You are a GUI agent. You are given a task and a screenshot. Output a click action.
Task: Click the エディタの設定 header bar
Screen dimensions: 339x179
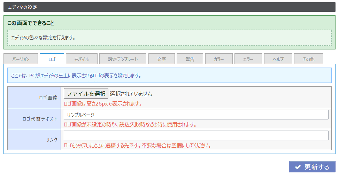(x=169, y=7)
